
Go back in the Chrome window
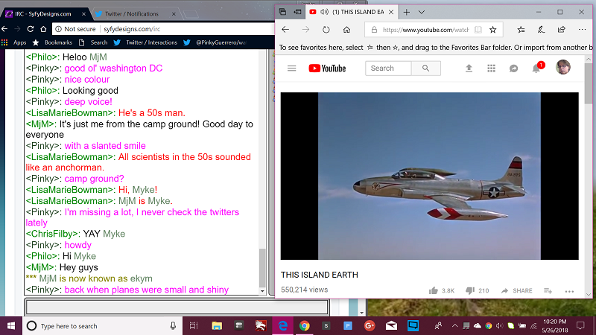[x=4, y=29]
